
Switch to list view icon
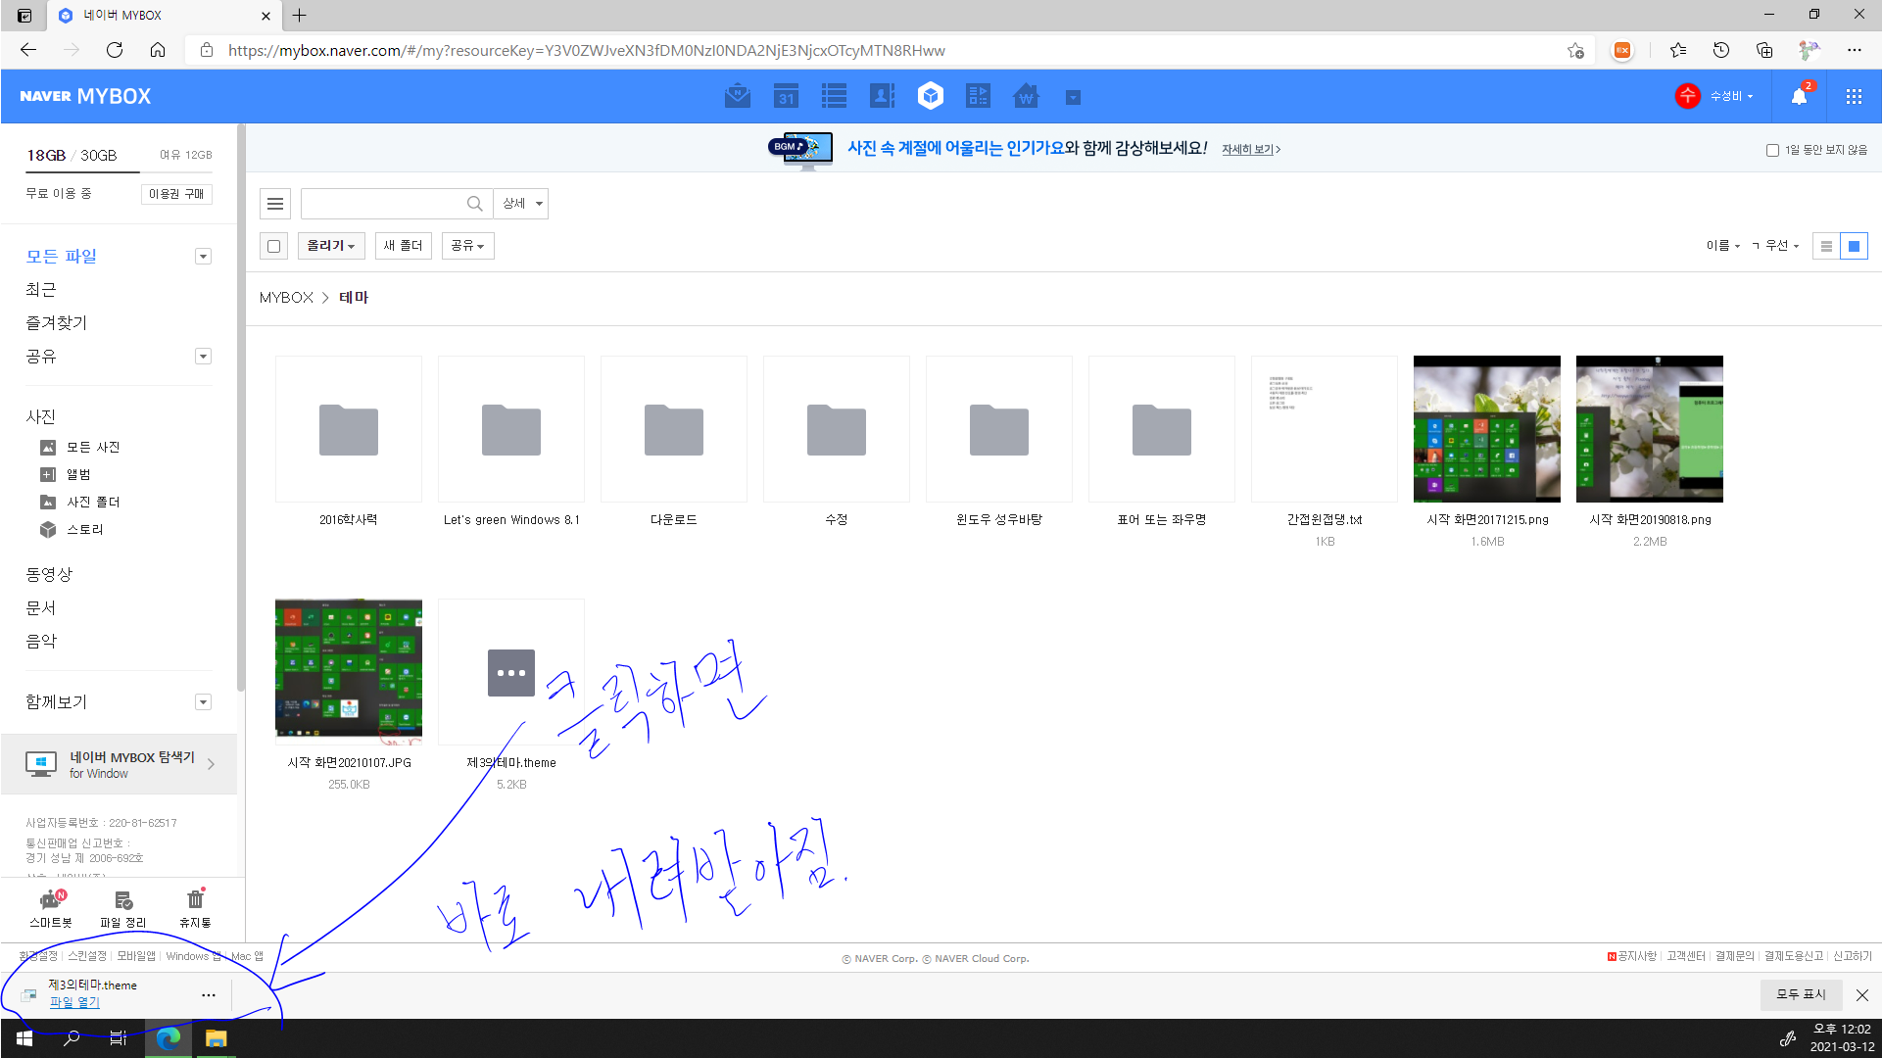pyautogui.click(x=1826, y=246)
